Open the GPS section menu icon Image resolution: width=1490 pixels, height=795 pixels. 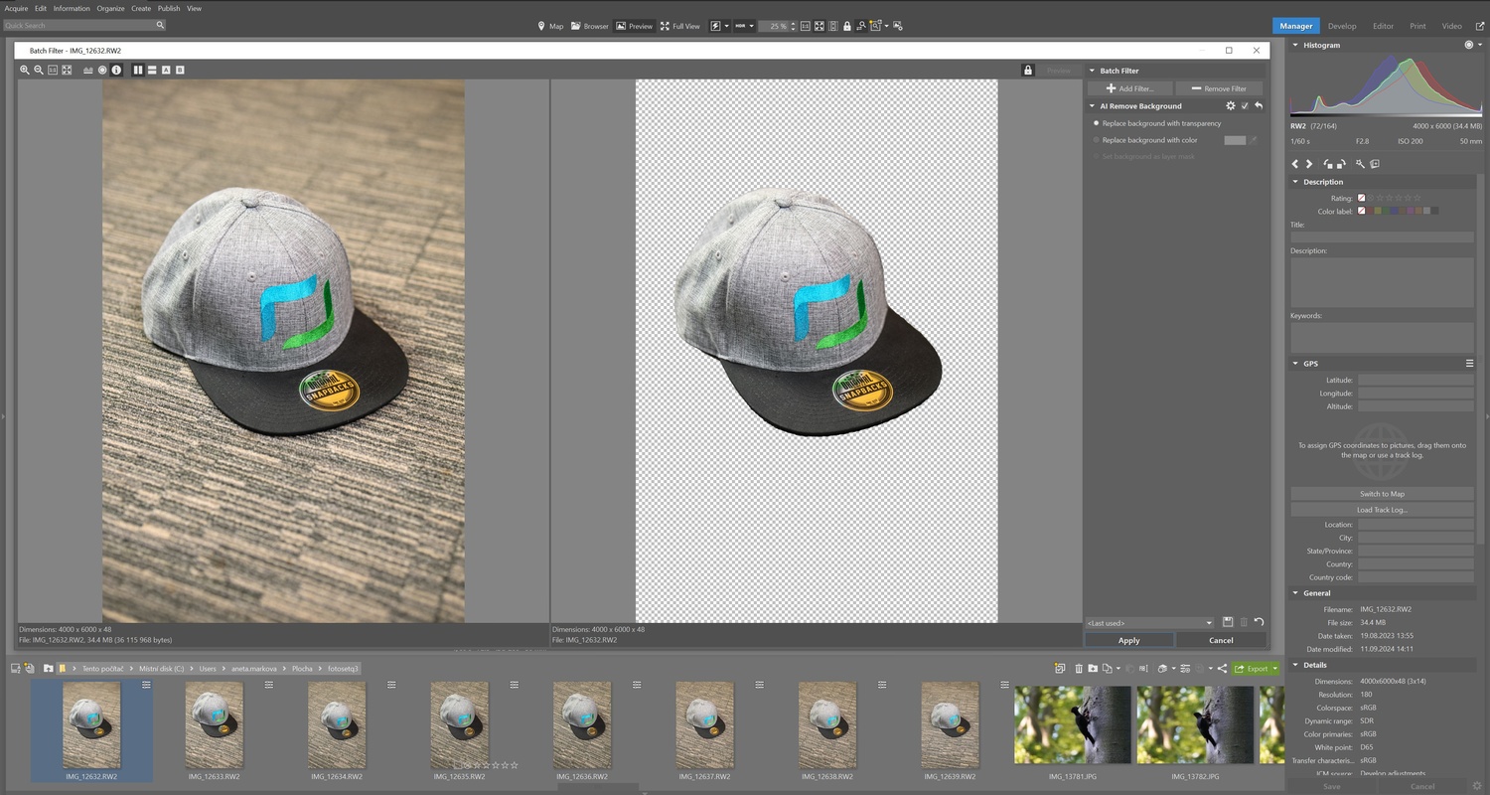tap(1469, 364)
